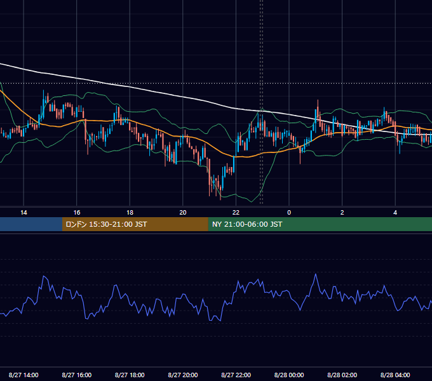Screen dimensions: 432x381
Task: Click the 8/28 04:00 time label
Action: point(395,375)
